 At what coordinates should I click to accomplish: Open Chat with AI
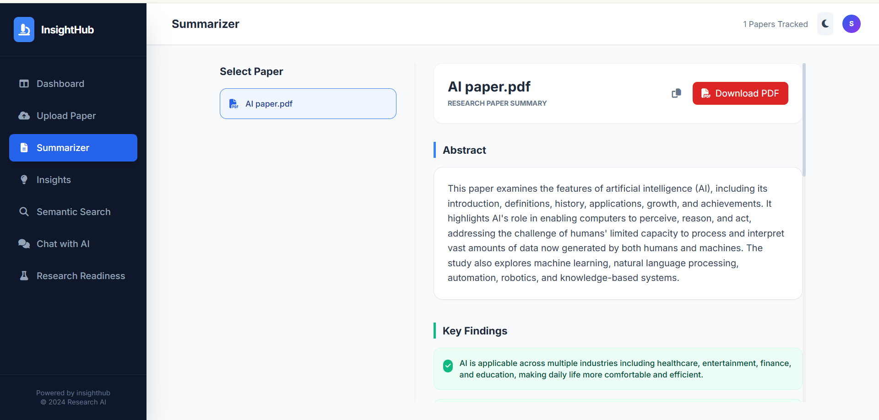pyautogui.click(x=73, y=244)
